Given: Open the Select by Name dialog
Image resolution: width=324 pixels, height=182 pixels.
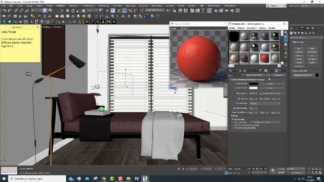Looking at the screenshot, I should click(x=50, y=10).
